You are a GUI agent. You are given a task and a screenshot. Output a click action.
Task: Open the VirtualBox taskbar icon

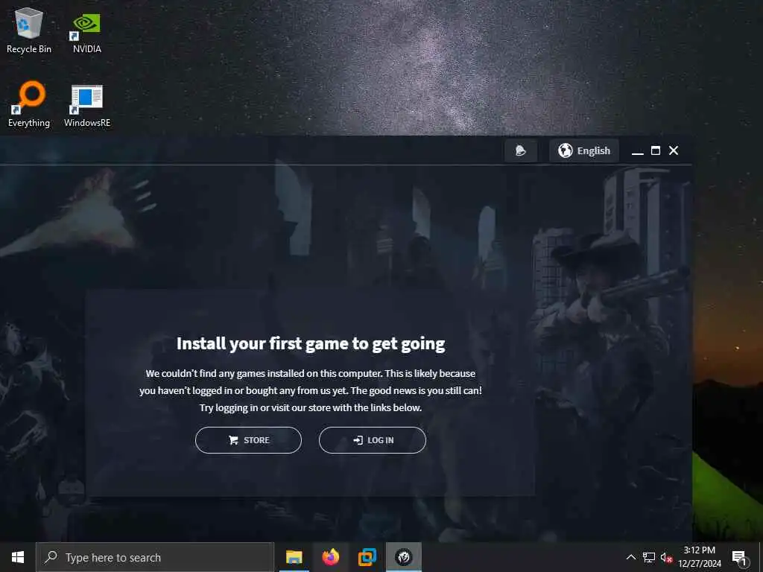(x=367, y=557)
